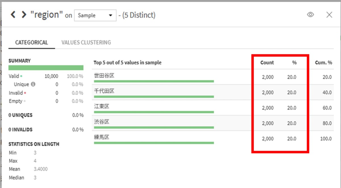
Task: Click the green bar under 練馬区
Action: pyautogui.click(x=153, y=143)
